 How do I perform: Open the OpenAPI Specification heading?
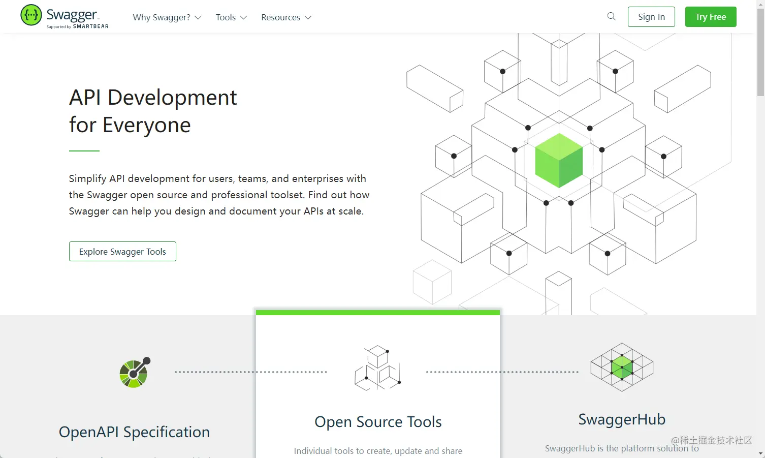[134, 432]
